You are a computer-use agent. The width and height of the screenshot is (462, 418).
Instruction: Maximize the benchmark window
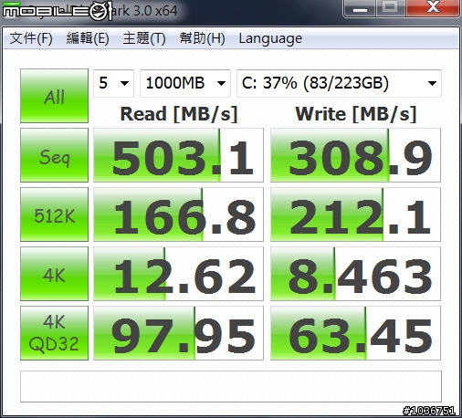[391, 8]
